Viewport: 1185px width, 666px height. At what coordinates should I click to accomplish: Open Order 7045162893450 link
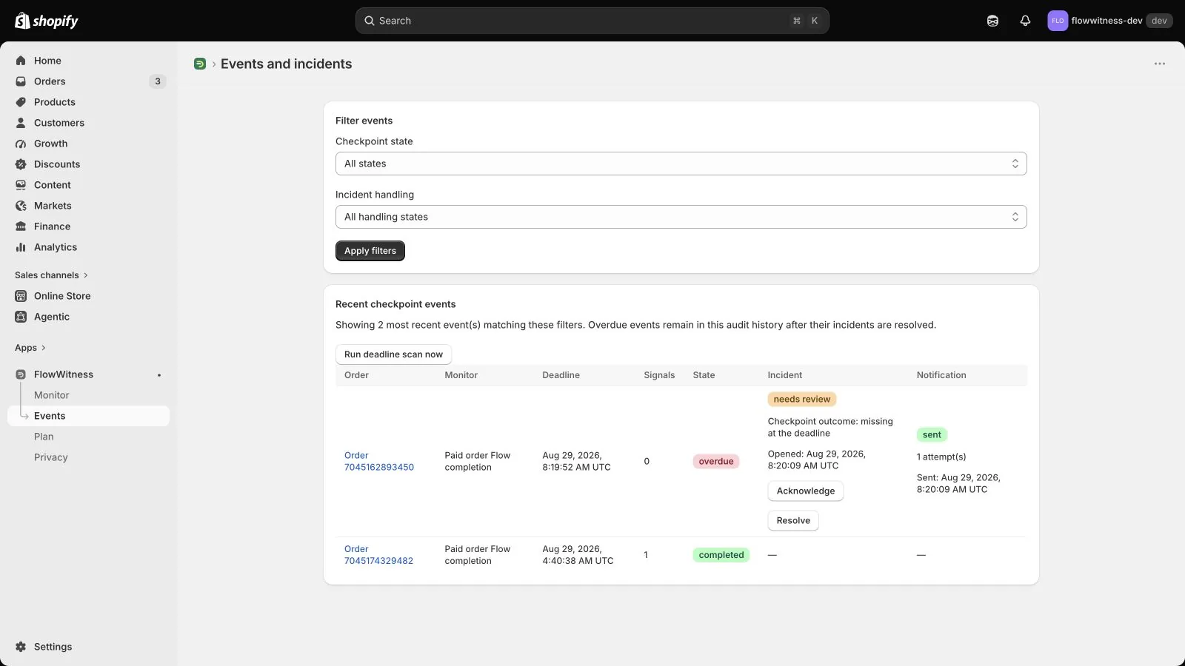[379, 461]
